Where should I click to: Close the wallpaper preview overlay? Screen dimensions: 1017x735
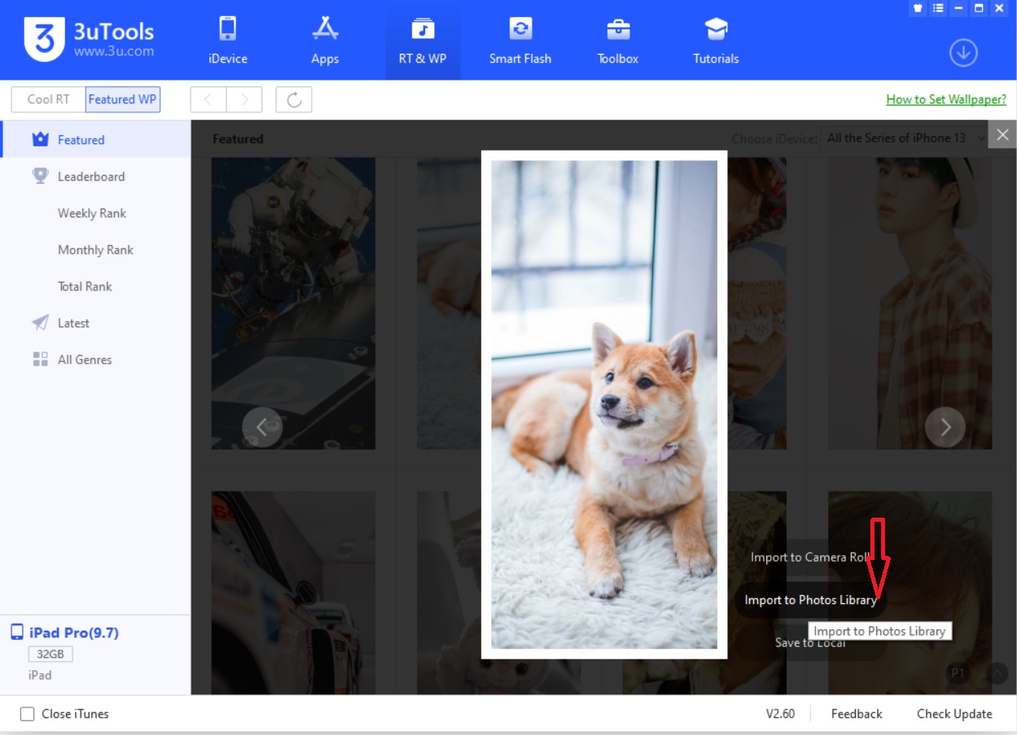(x=1002, y=135)
